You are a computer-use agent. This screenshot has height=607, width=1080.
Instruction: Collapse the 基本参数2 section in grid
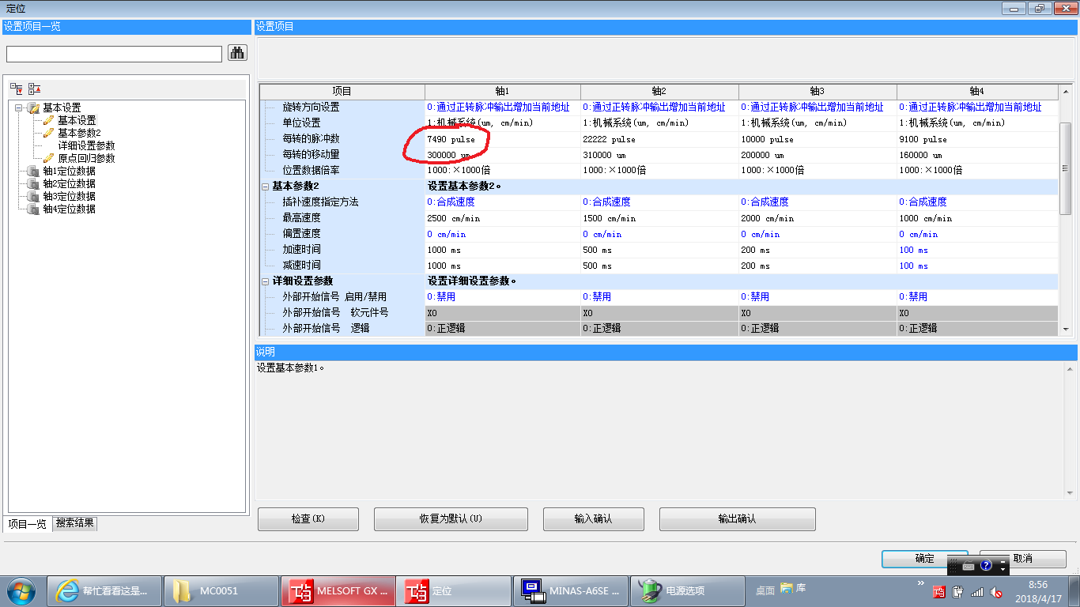265,187
